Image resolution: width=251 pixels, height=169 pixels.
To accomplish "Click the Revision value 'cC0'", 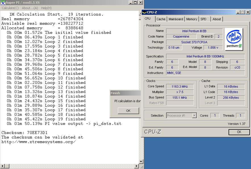I will click(x=237, y=67).
